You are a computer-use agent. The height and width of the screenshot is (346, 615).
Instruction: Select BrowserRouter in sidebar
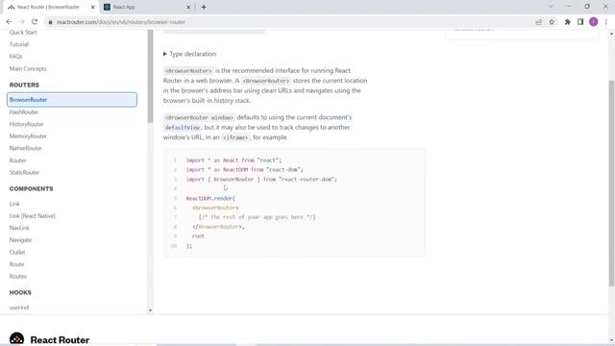[x=72, y=100]
